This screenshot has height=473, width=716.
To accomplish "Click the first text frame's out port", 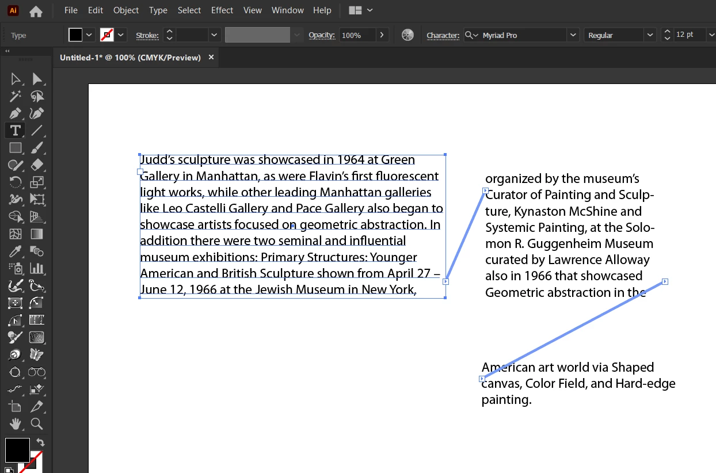I will [445, 281].
